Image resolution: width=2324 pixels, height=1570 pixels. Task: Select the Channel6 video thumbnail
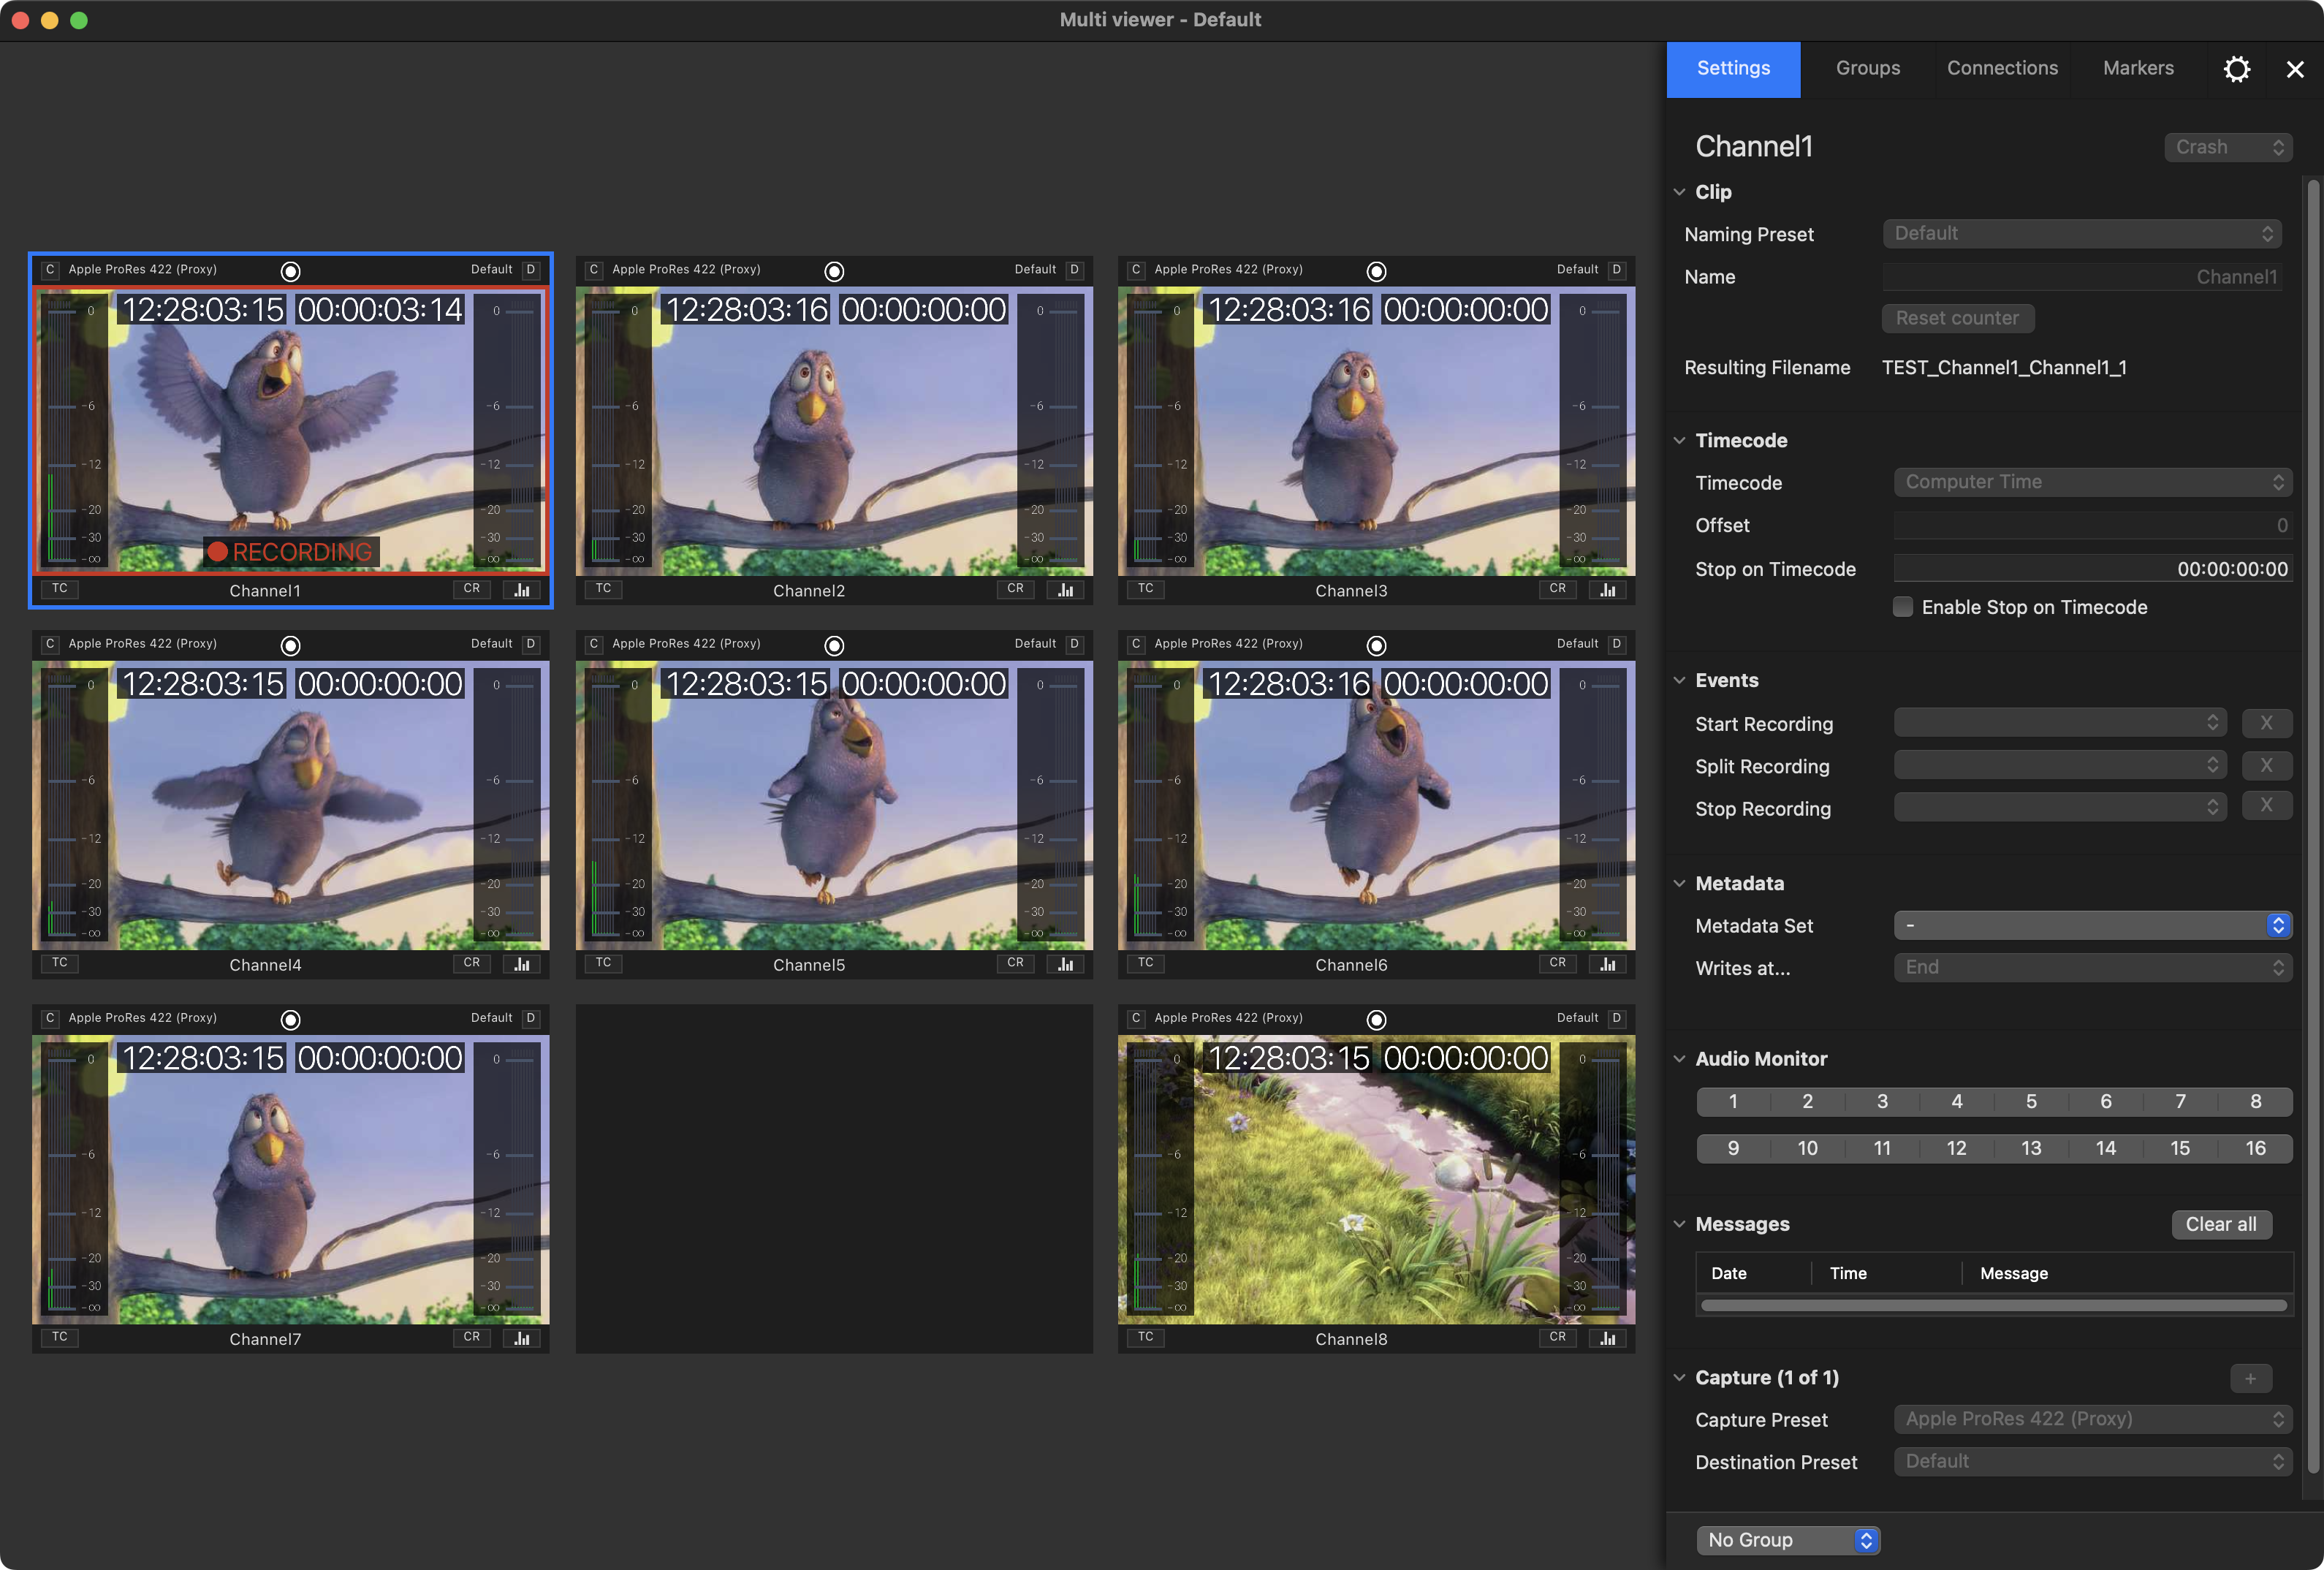pyautogui.click(x=1376, y=806)
